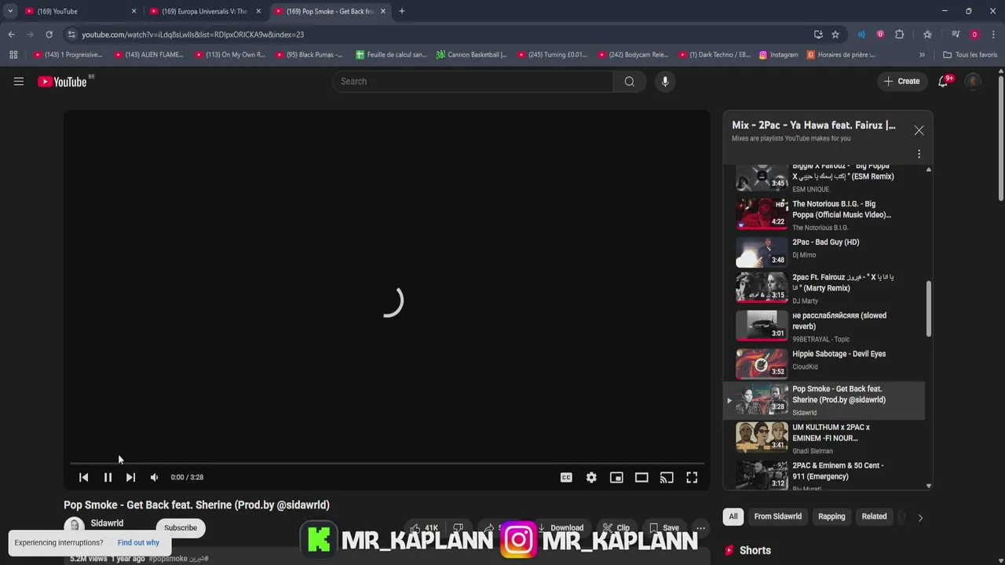
Task: Clip the video
Action: 616,528
